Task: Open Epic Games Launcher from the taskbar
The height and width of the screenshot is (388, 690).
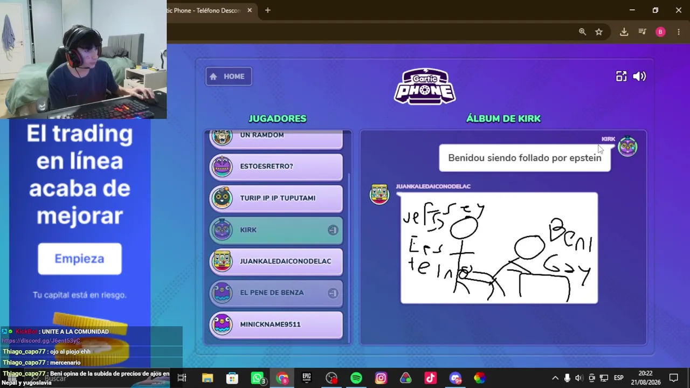Action: [x=307, y=378]
